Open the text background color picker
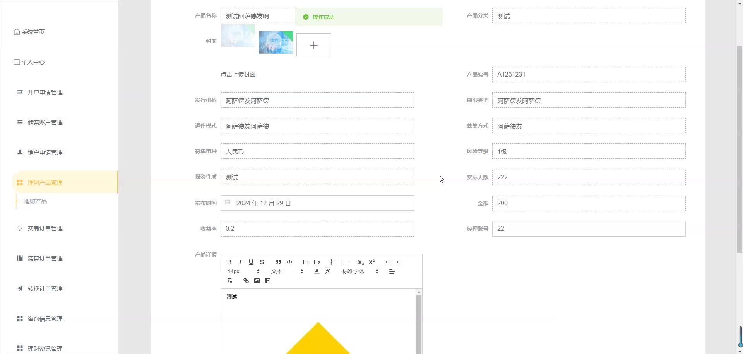 328,271
